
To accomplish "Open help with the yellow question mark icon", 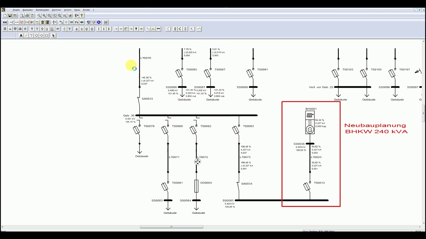I will pyautogui.click(x=82, y=16).
